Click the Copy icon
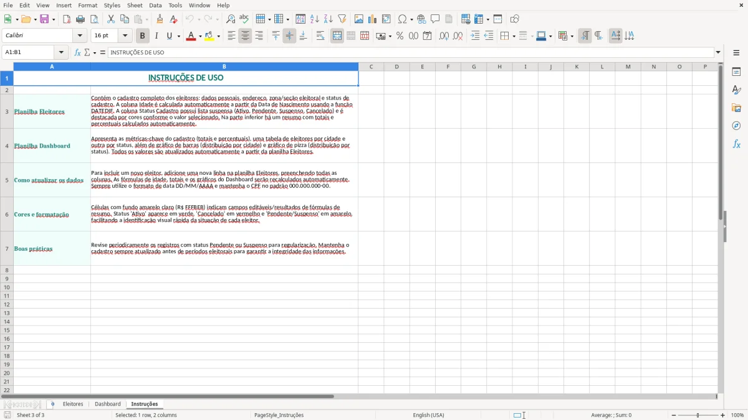748x420 pixels. (125, 19)
